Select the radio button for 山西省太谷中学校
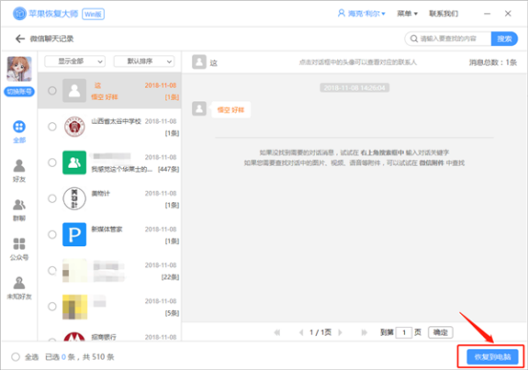Image resolution: width=529 pixels, height=371 pixels. [52, 127]
